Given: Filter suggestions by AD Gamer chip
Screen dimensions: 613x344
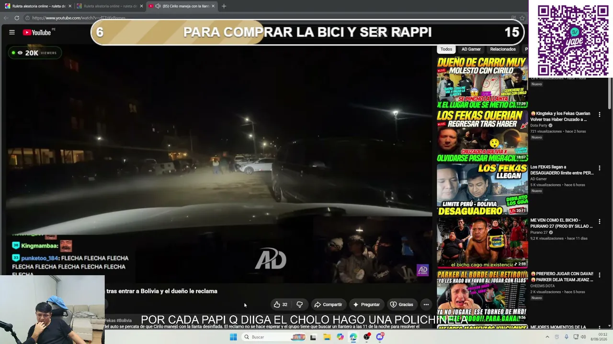Looking at the screenshot, I should (471, 49).
